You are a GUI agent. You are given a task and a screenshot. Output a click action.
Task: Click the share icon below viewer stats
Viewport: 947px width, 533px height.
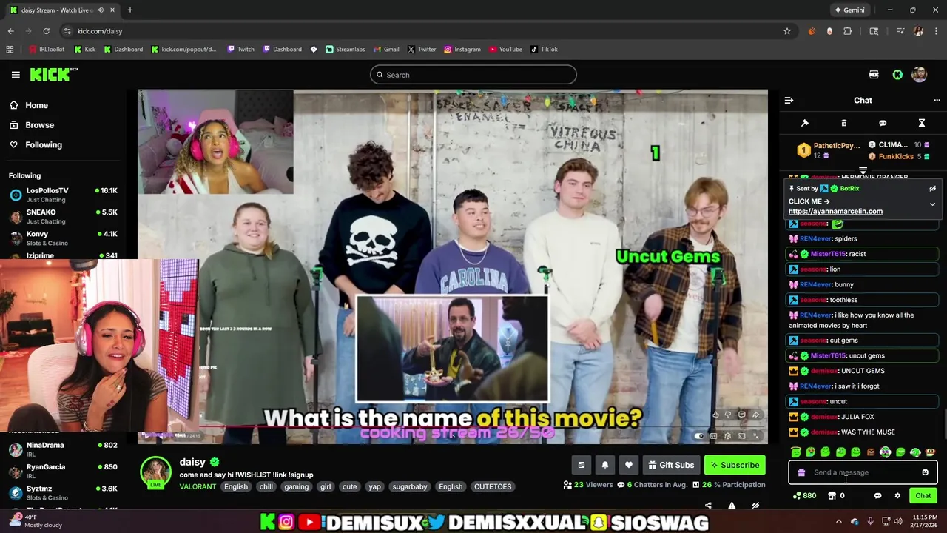708,506
